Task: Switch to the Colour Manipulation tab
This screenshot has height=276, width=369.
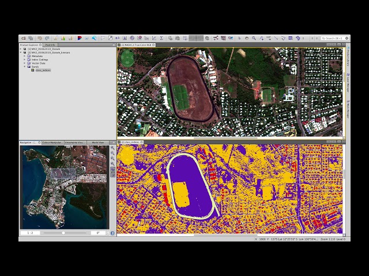Action: click(52, 143)
